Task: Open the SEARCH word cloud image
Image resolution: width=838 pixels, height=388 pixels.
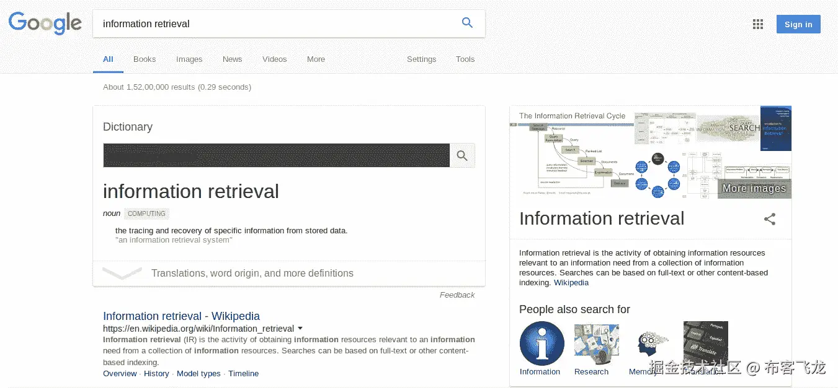Action: pyautogui.click(x=728, y=128)
